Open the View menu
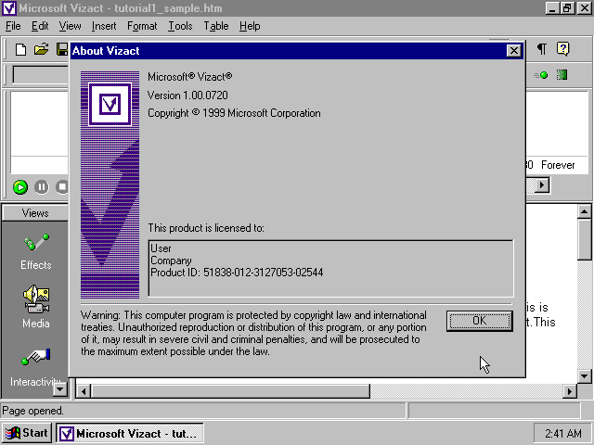This screenshot has width=594, height=445. 71,26
